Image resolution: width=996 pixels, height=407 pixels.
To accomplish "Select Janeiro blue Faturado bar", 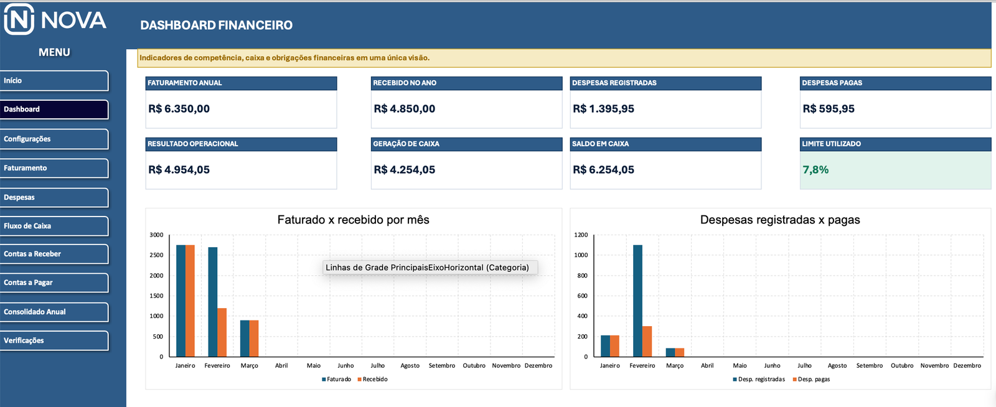I will tap(181, 301).
